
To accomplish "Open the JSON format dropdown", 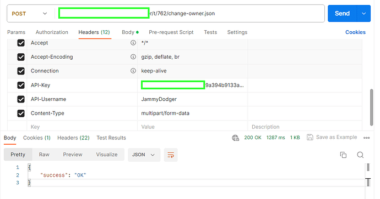I will coord(144,155).
